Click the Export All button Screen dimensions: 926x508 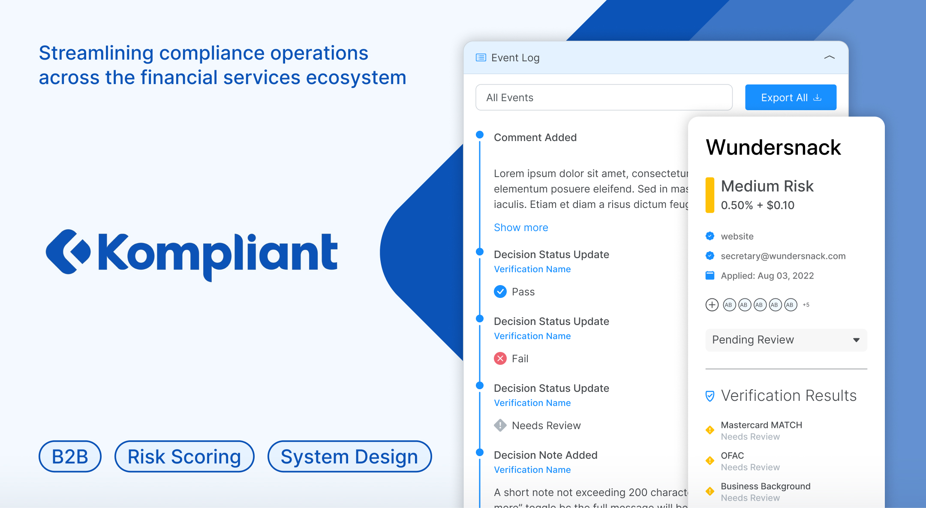tap(791, 97)
